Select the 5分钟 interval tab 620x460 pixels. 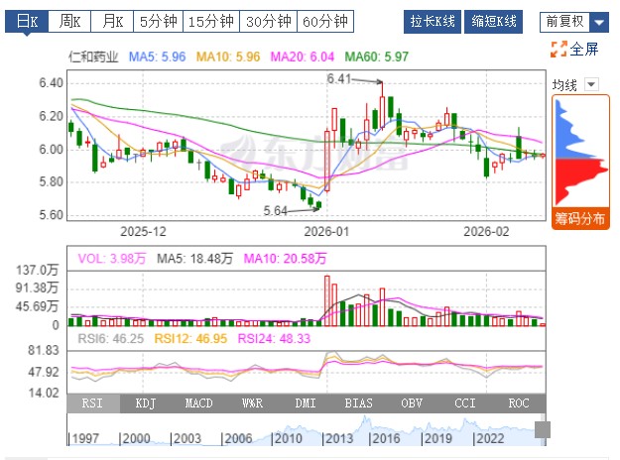(158, 22)
